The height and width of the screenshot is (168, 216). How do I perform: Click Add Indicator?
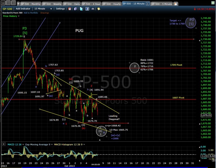click(23, 9)
